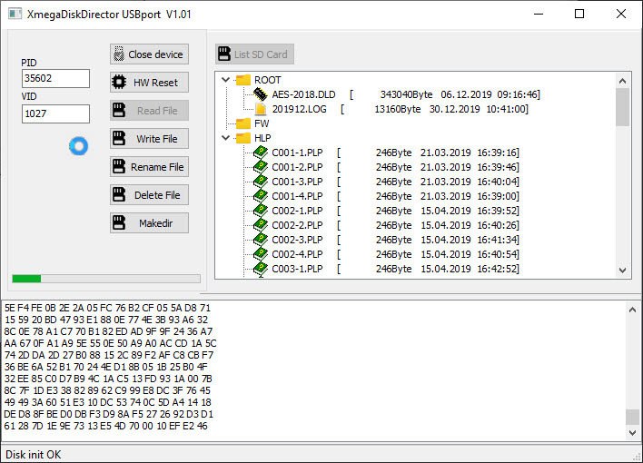Click the green transfer progress bar
Image resolution: width=643 pixels, height=463 pixels.
pos(106,279)
